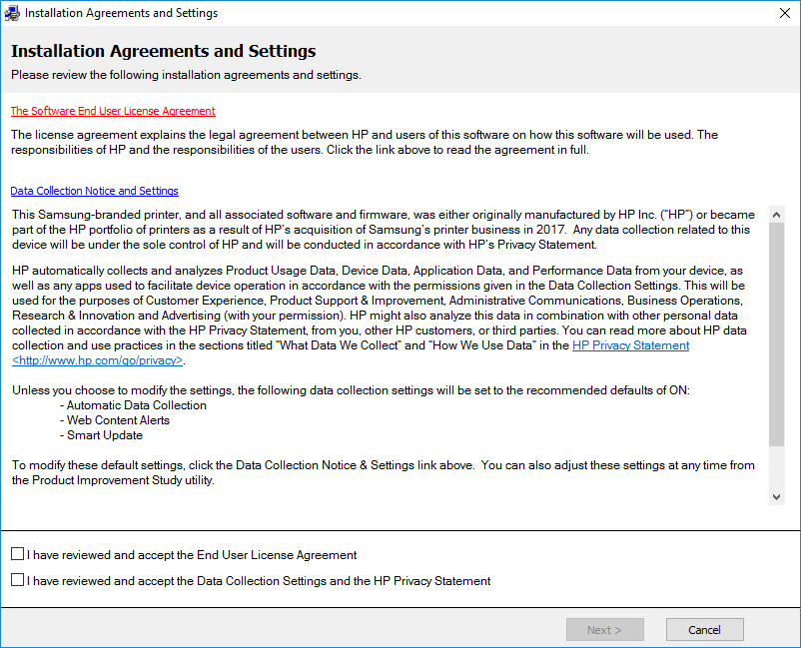Cancel the installation

point(704,630)
